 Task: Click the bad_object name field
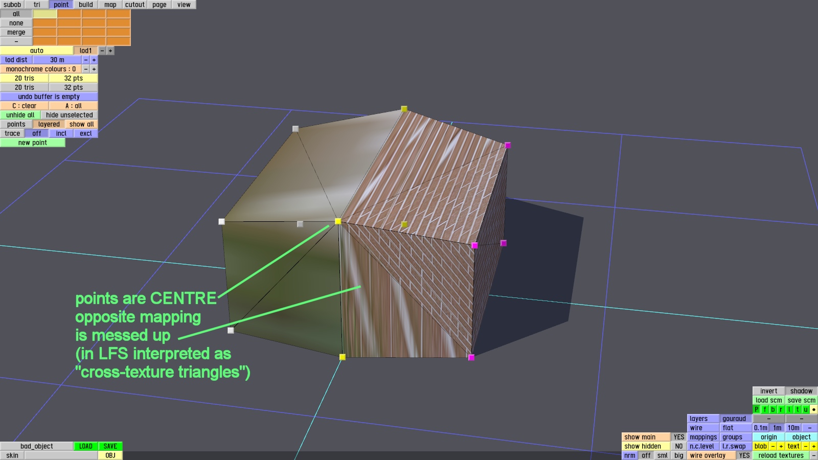point(37,446)
